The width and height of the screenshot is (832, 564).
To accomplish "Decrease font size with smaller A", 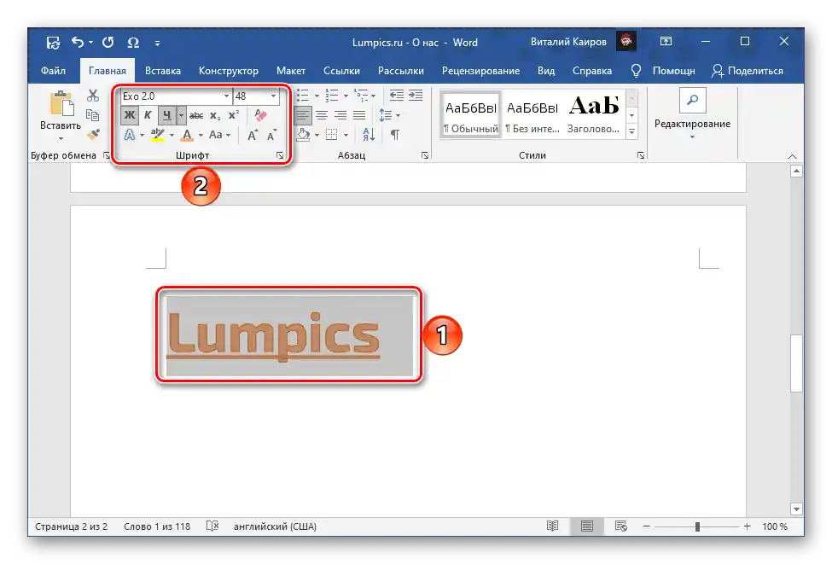I will point(271,136).
